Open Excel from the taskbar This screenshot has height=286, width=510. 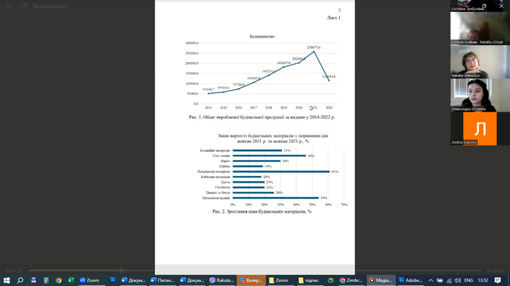(70, 280)
